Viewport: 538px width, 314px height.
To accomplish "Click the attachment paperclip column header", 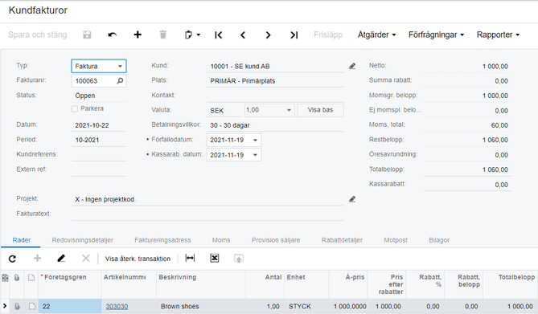I will (16, 278).
